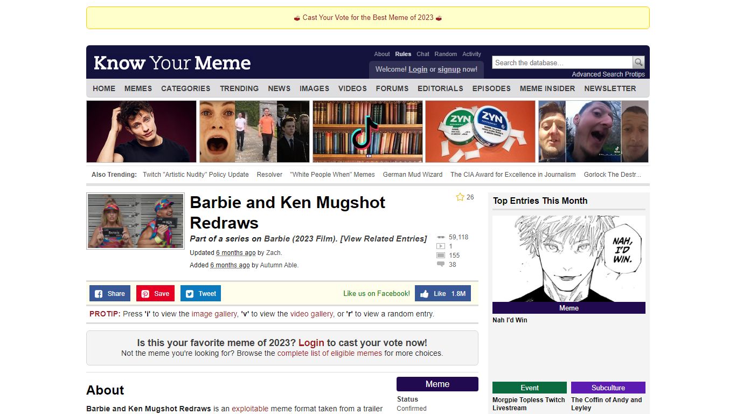Open the EDITORIALS section
The image size is (736, 414).
440,88
